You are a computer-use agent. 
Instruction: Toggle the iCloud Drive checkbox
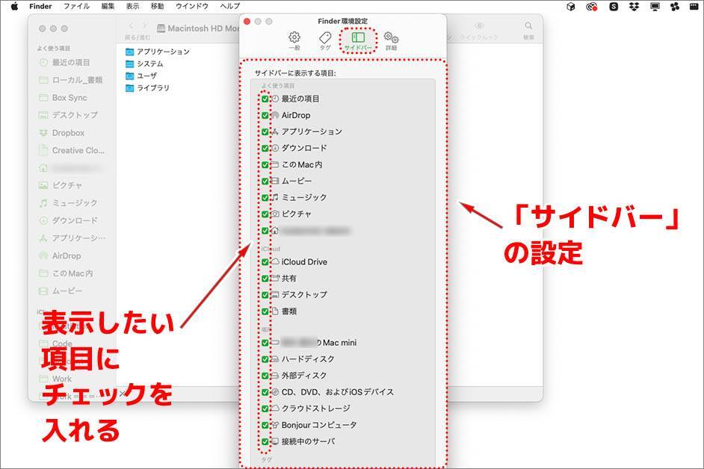(265, 262)
